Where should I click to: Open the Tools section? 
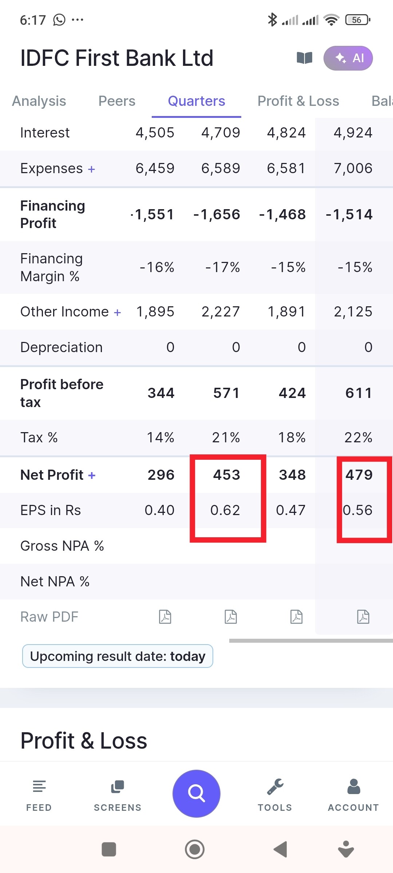coord(275,795)
